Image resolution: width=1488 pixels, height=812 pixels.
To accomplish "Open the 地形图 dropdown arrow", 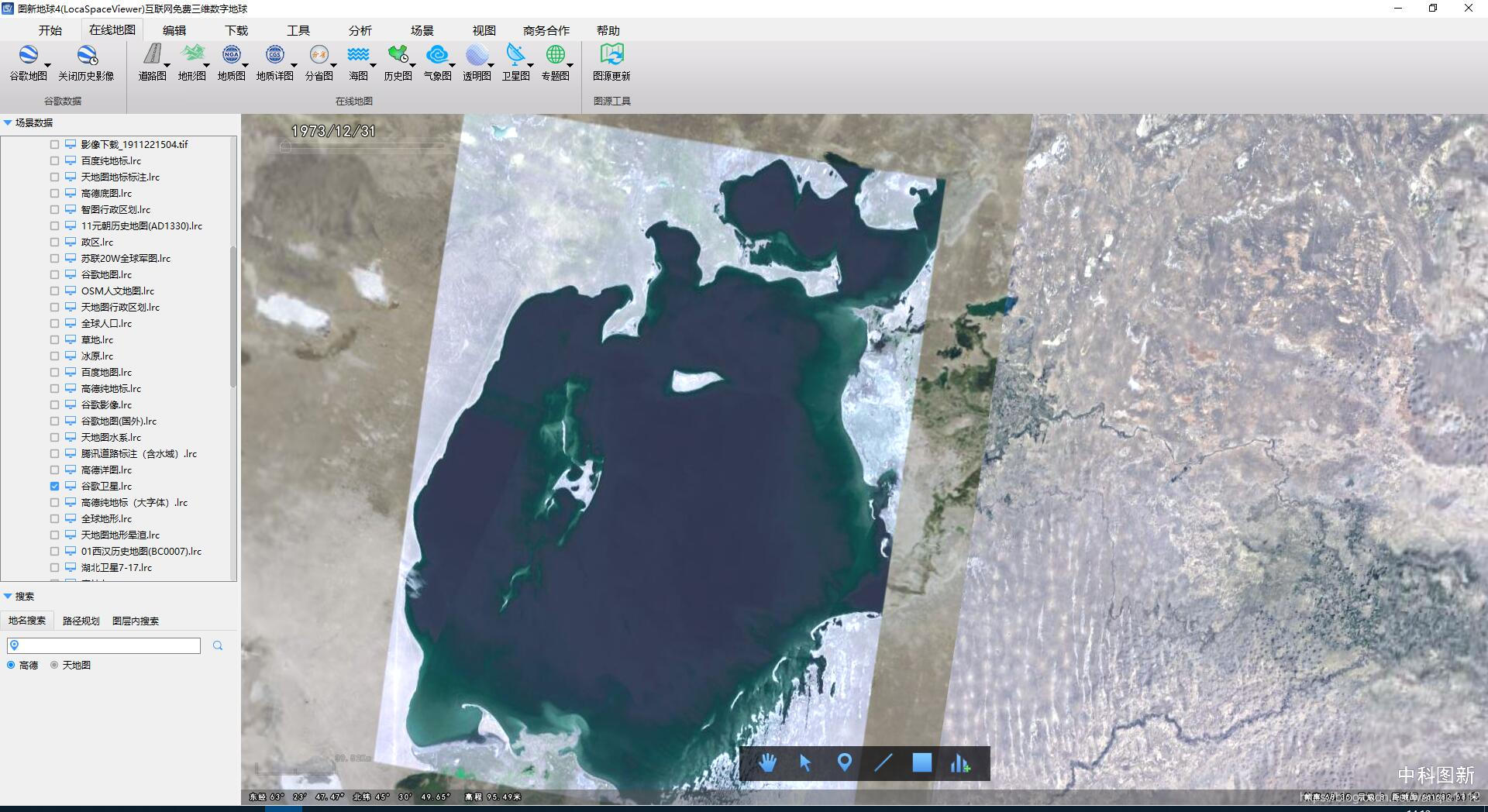I will (206, 65).
